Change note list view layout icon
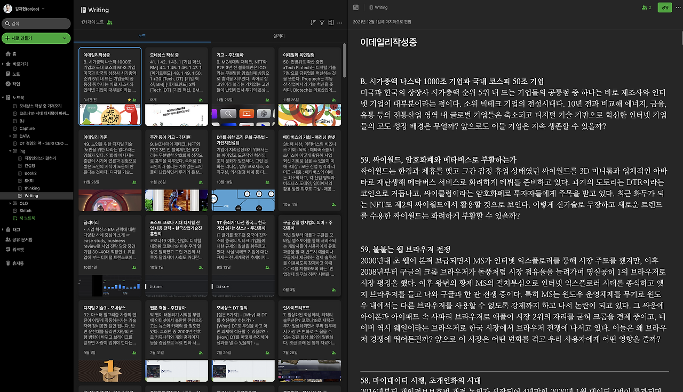Image resolution: width=683 pixels, height=392 pixels. 331,22
